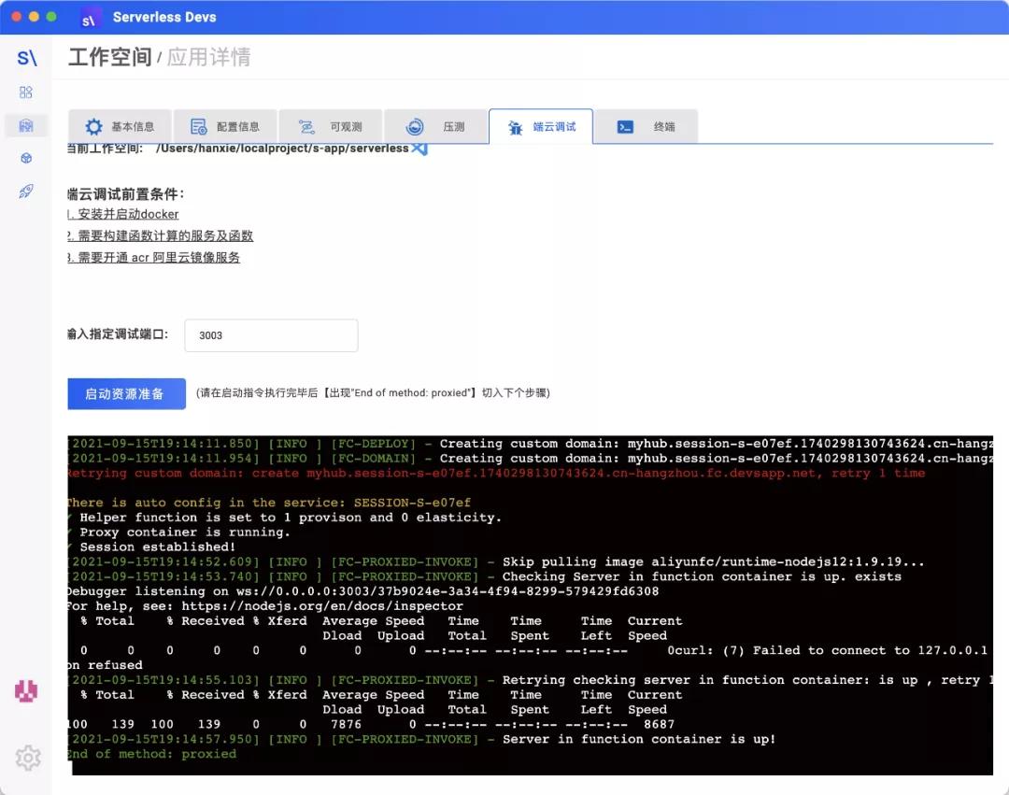Open the VS Code icon beside the workspace path
The image size is (1009, 795).
(419, 149)
